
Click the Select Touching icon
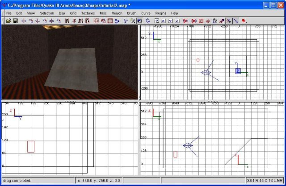74,21
